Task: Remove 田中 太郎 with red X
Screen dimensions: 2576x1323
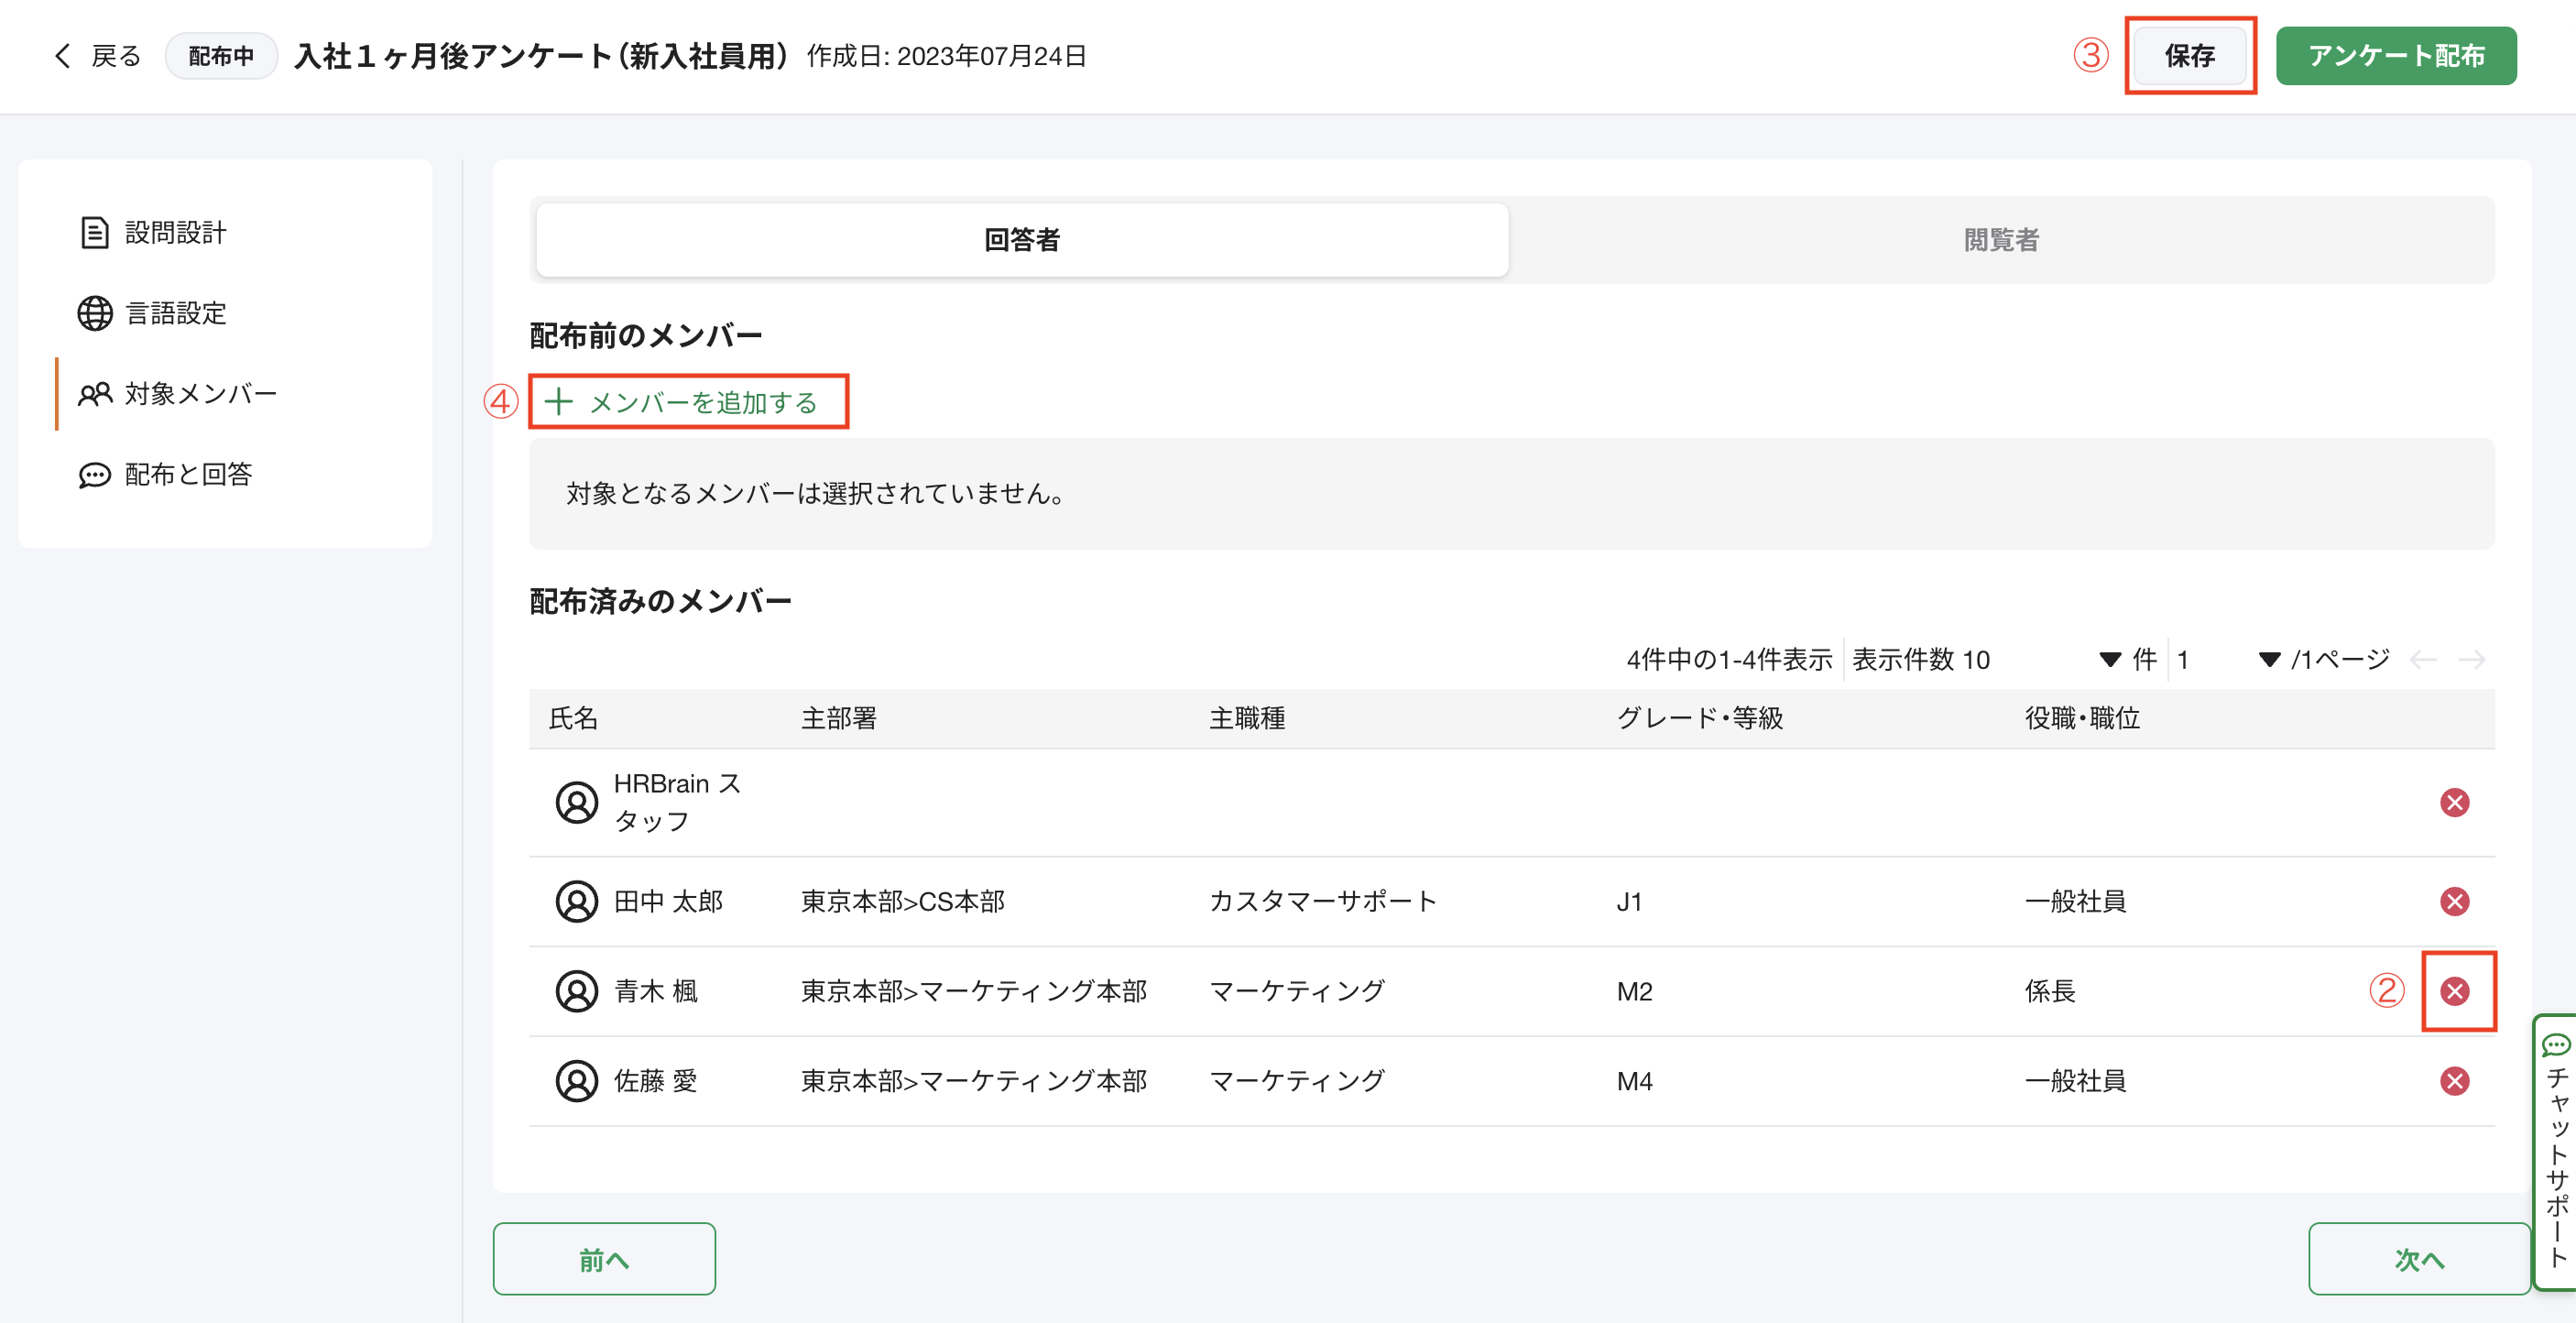Action: click(2454, 901)
